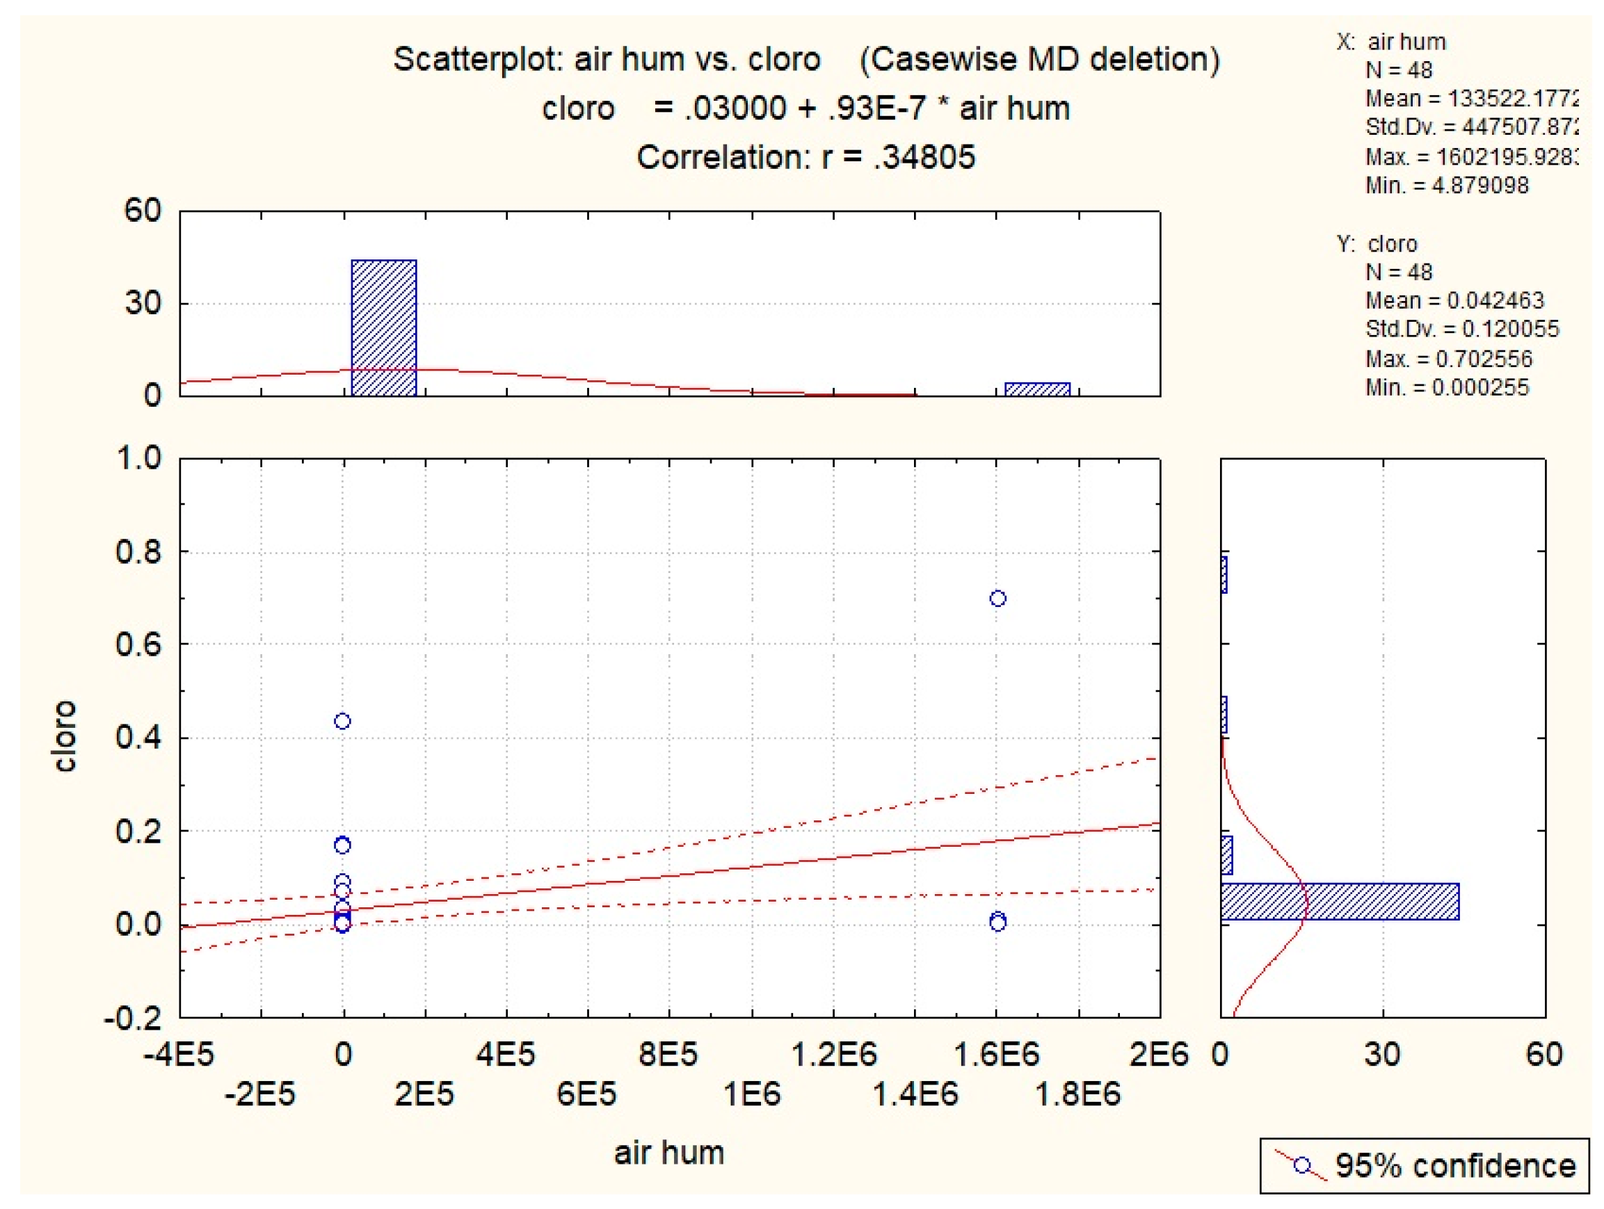1604x1209 pixels.
Task: Click the 'cloro' y-axis label
Action: (65, 736)
